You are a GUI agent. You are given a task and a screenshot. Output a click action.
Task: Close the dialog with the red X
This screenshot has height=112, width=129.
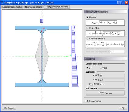(x=127, y=2)
